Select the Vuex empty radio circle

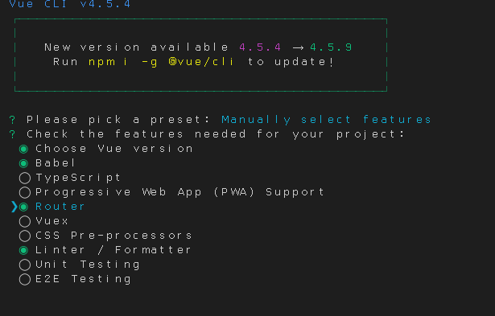25,221
